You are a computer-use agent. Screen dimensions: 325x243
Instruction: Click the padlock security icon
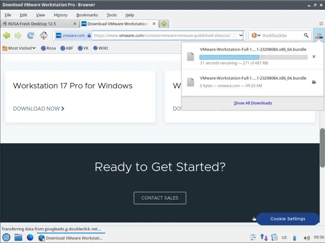click(x=89, y=35)
